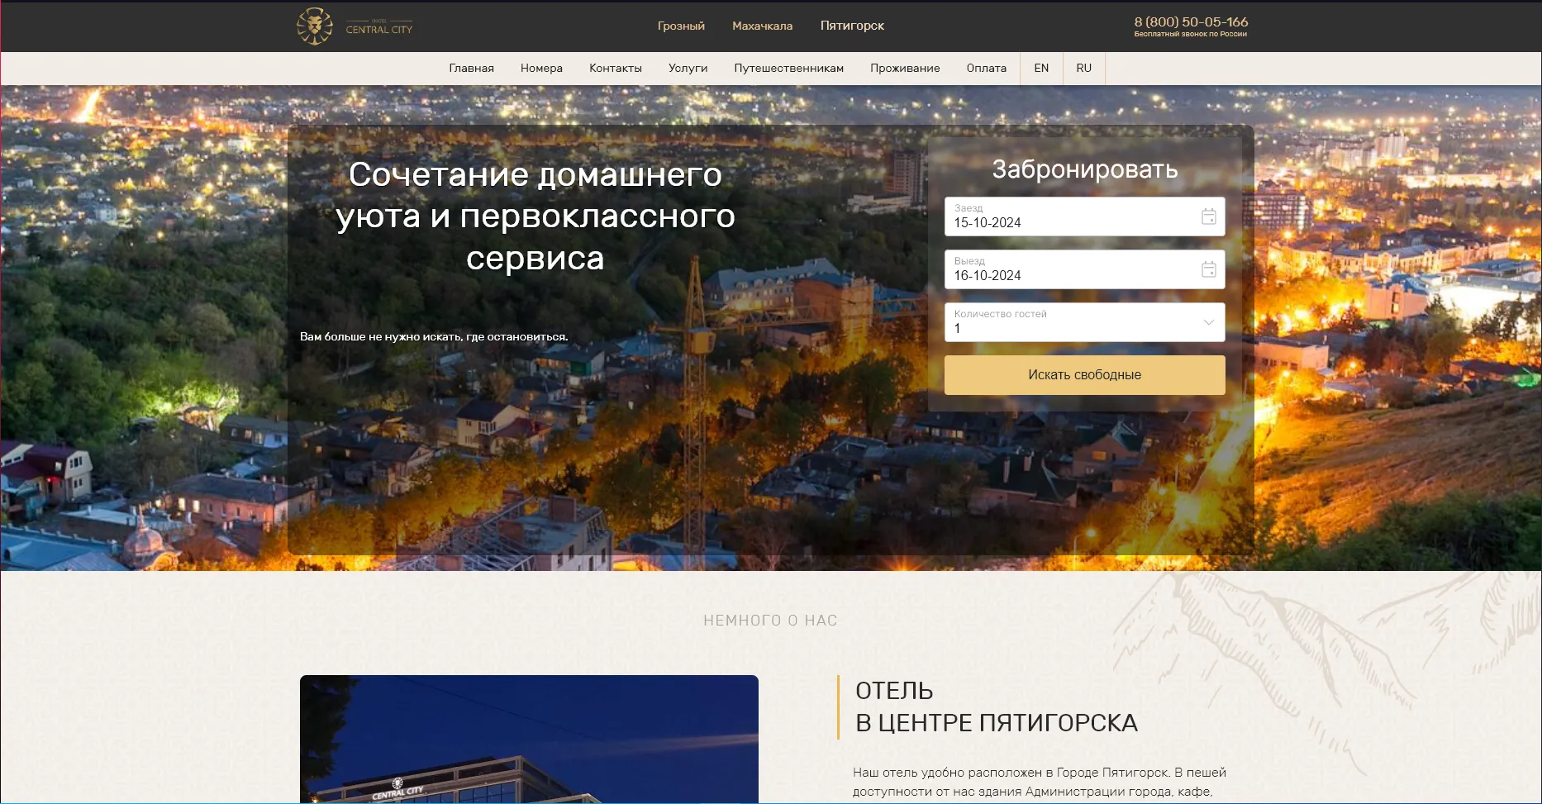Open the Махачкала hotel page
The height and width of the screenshot is (804, 1542).
pos(762,26)
